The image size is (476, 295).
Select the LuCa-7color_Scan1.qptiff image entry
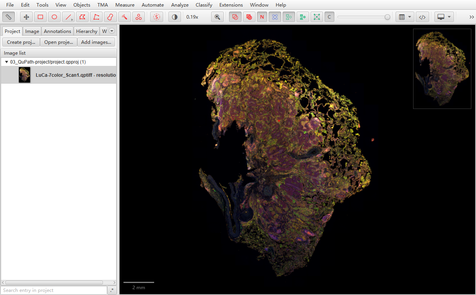pyautogui.click(x=59, y=75)
